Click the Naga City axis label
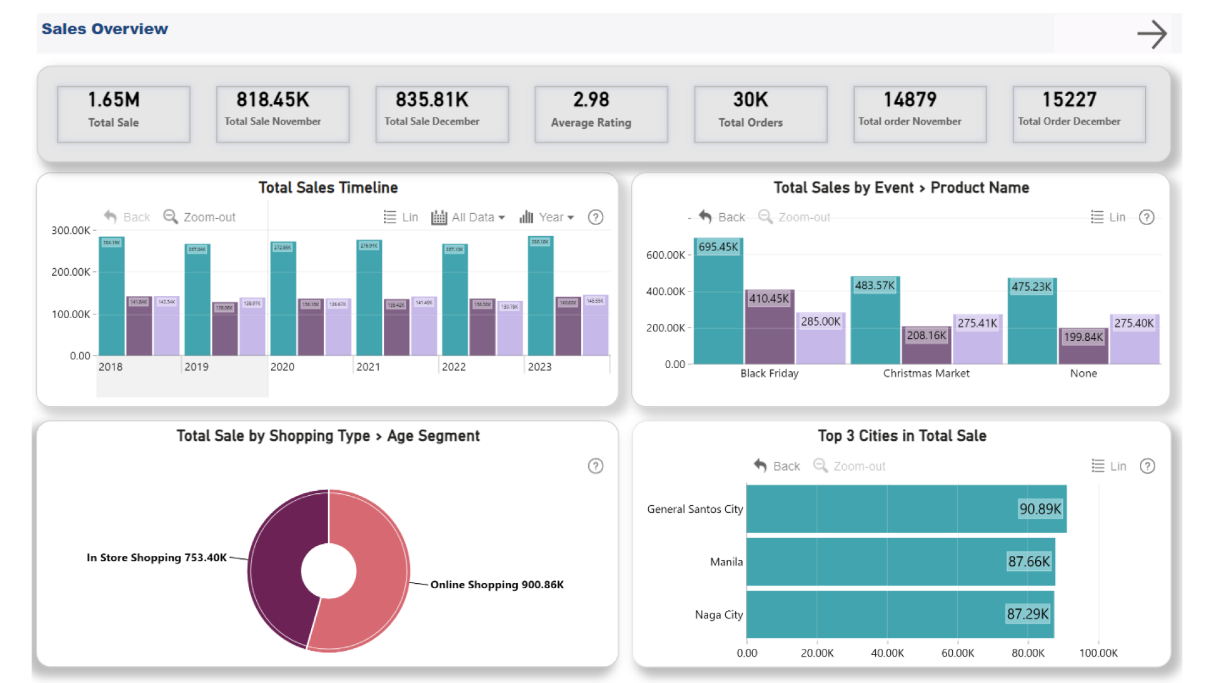1214x683 pixels. point(719,615)
